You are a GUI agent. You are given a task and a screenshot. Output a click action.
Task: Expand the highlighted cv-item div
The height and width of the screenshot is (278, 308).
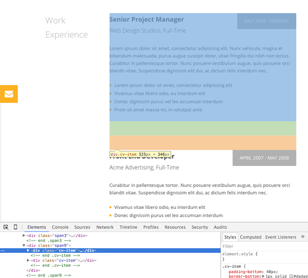click(x=28, y=250)
